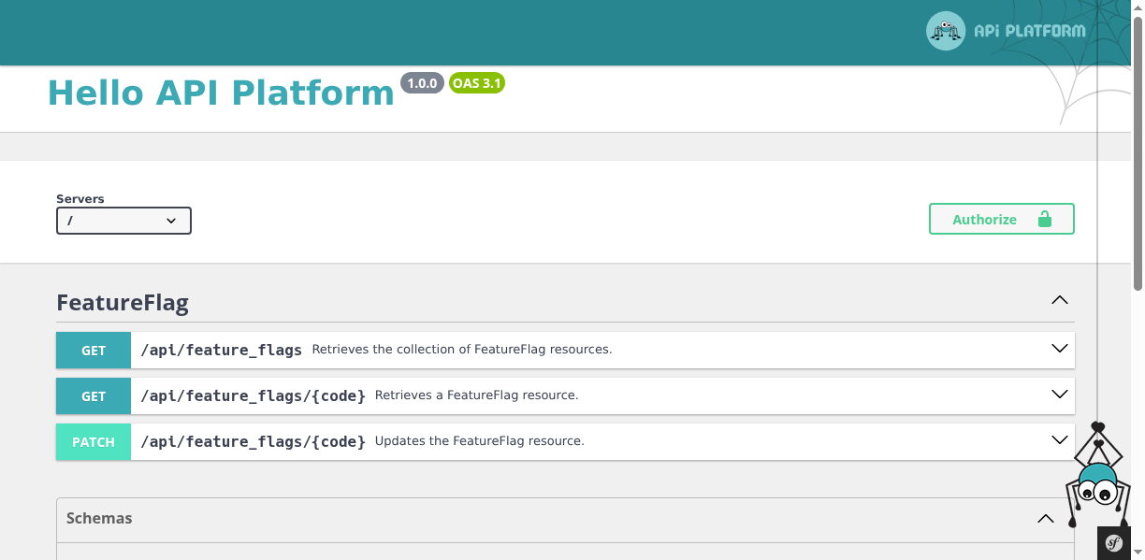Click the FeatureFlag tag heading

pos(123,303)
